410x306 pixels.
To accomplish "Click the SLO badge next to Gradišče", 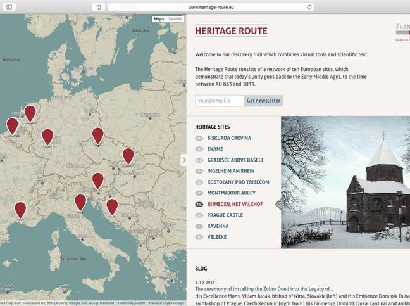I will pyautogui.click(x=199, y=160).
